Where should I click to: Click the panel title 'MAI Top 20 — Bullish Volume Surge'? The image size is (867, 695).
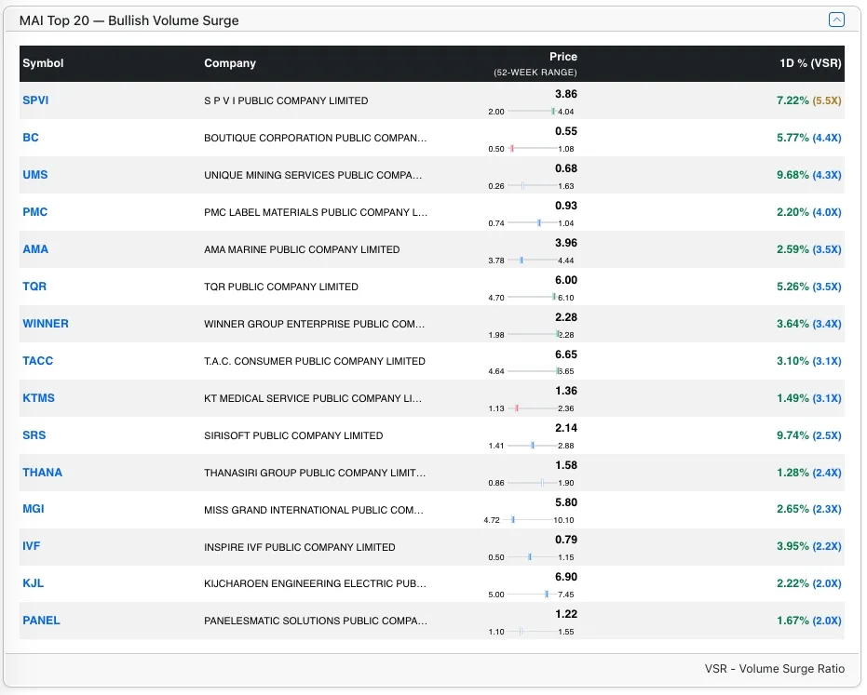(x=129, y=20)
